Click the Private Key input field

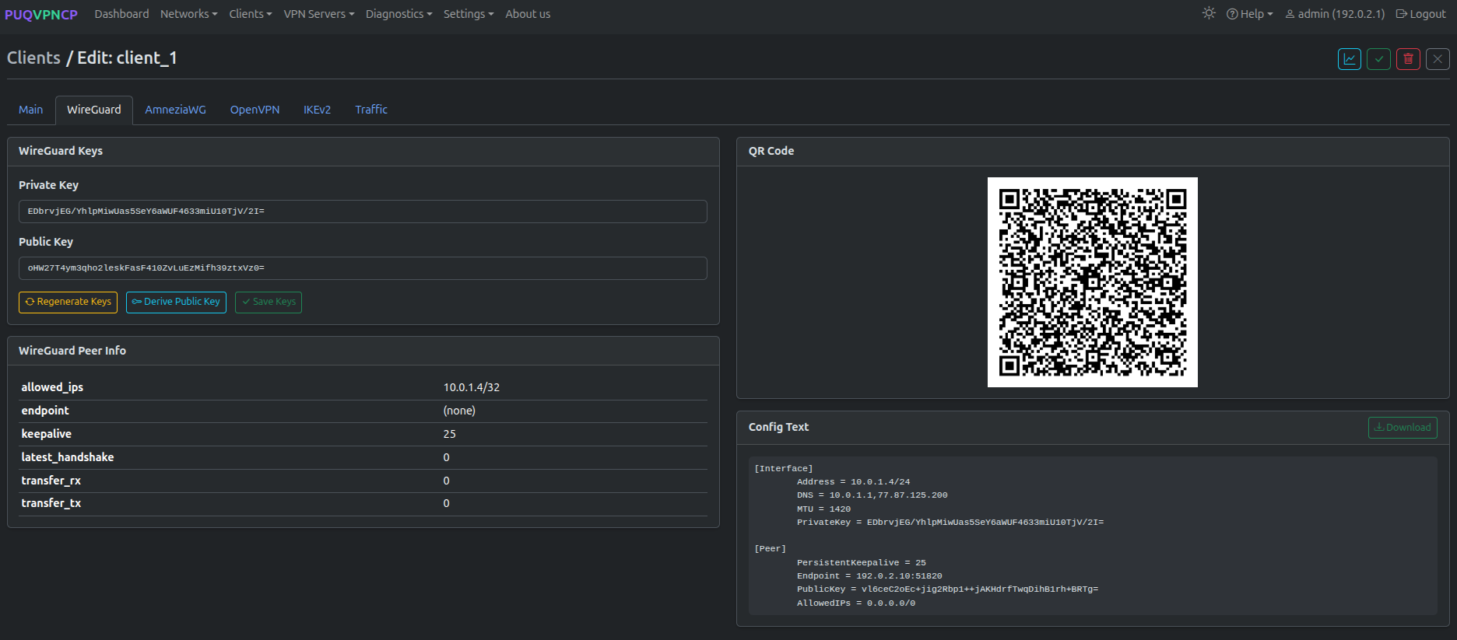coord(363,212)
